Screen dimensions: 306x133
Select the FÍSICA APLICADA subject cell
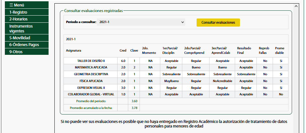pyautogui.click(x=91, y=81)
